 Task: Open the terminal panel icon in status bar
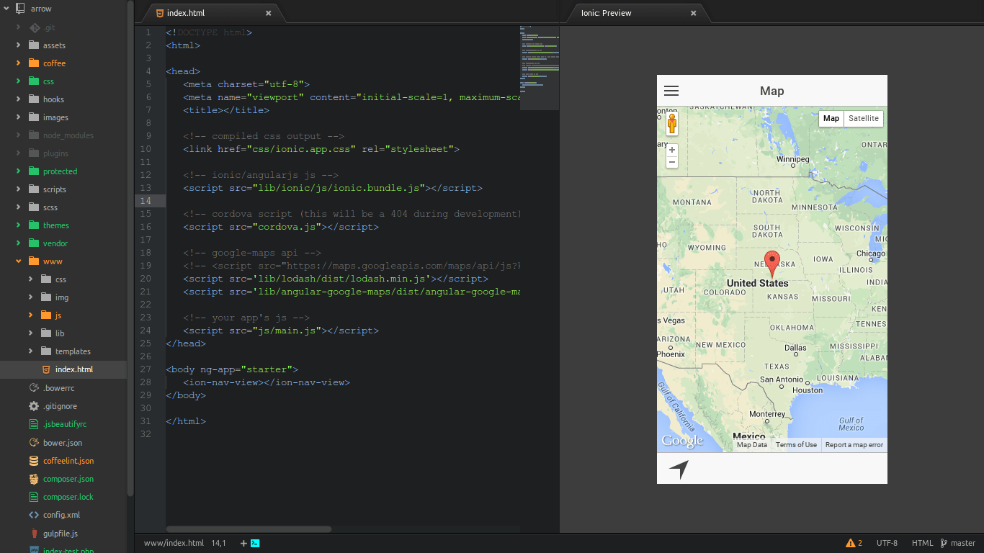tap(255, 543)
